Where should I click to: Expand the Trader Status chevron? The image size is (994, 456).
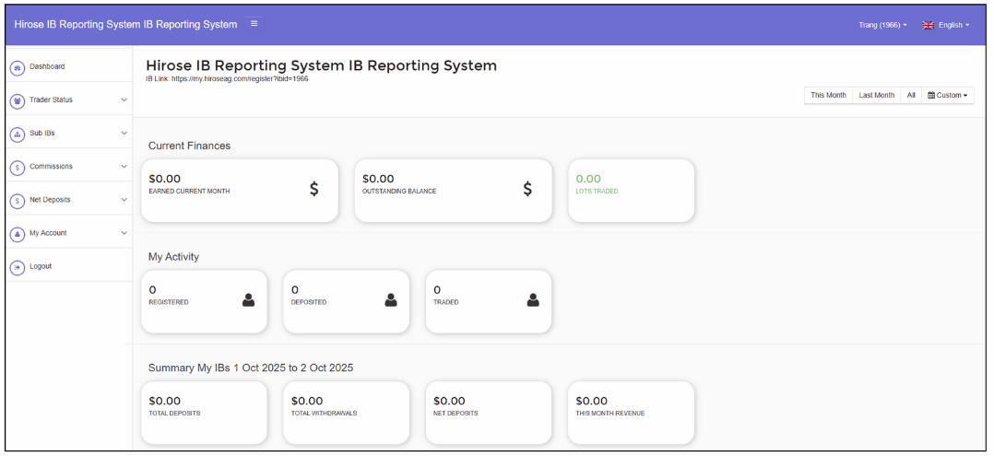point(124,100)
